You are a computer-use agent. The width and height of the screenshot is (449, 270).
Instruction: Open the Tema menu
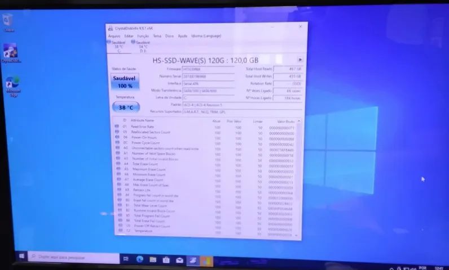(157, 36)
